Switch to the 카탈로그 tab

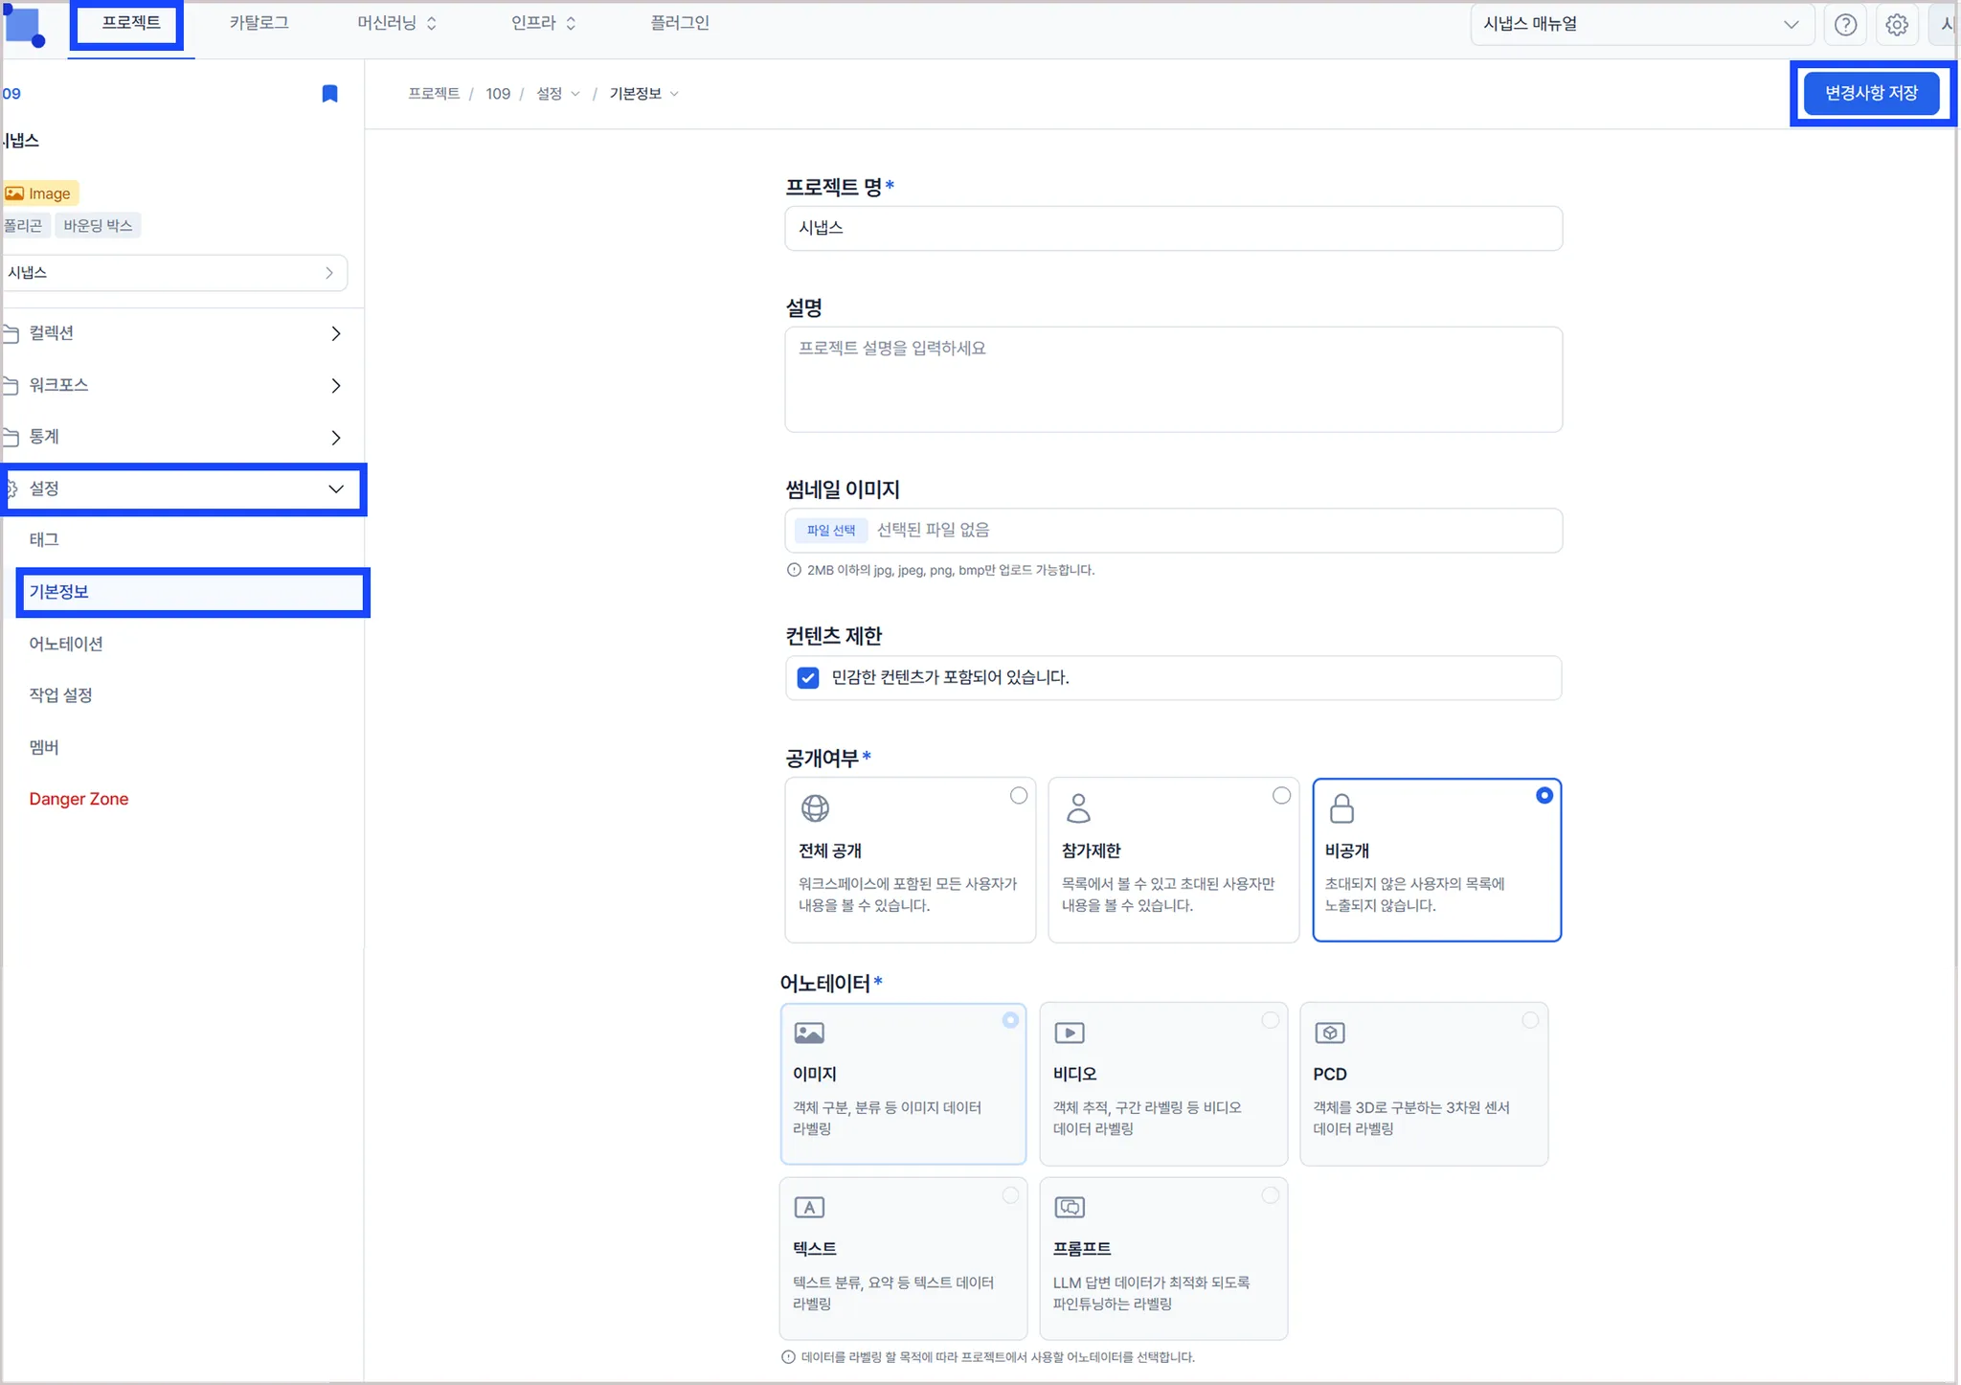(x=259, y=23)
